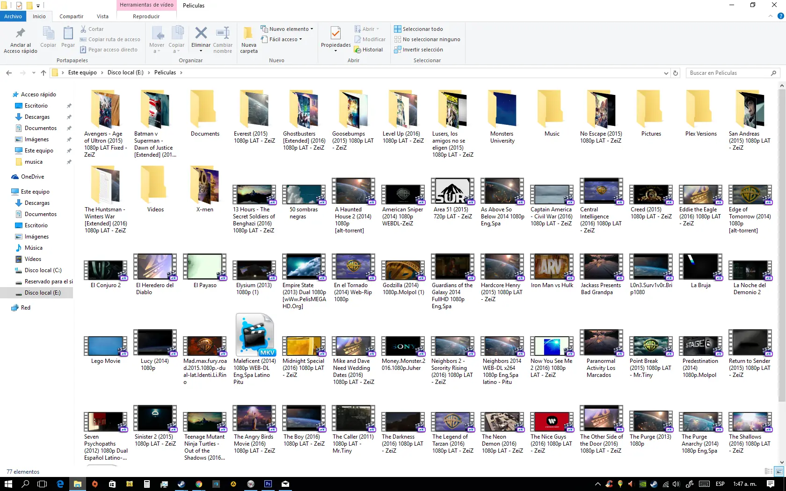786x491 pixels.
Task: Cut selection with Cortar
Action: (92, 29)
